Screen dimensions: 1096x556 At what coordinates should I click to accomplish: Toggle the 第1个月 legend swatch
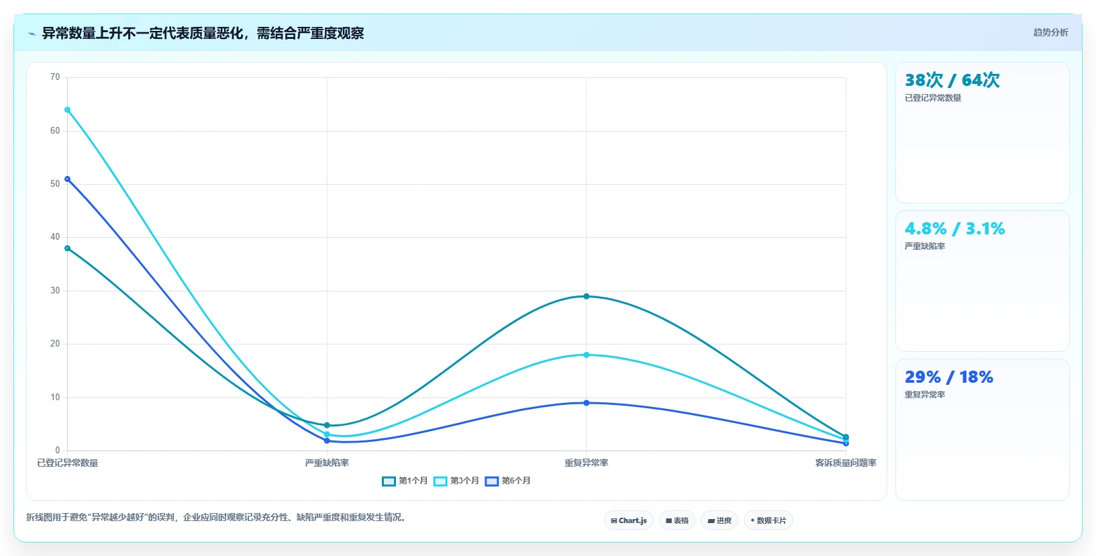(x=389, y=481)
